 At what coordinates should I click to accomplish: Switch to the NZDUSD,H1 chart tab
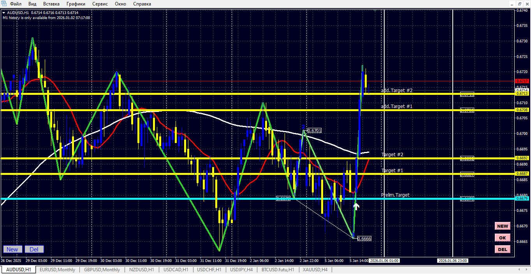141,269
